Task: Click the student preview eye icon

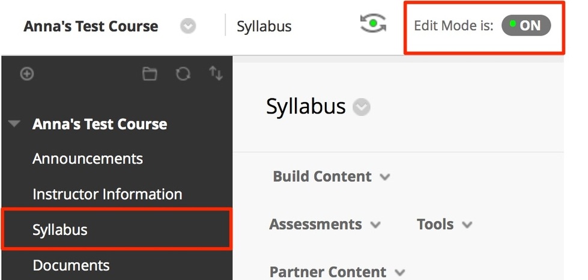Action: pyautogui.click(x=373, y=24)
